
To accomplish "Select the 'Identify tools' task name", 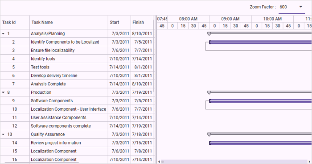I will coord(43,59).
